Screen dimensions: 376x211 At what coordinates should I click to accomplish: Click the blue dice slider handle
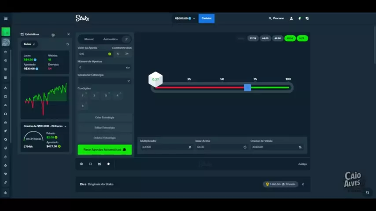coord(247,87)
